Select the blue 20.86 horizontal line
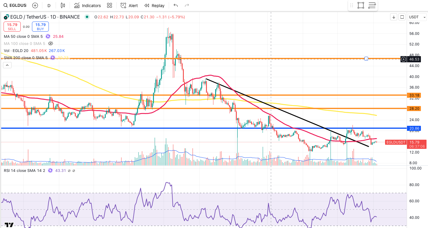 (x=204, y=128)
